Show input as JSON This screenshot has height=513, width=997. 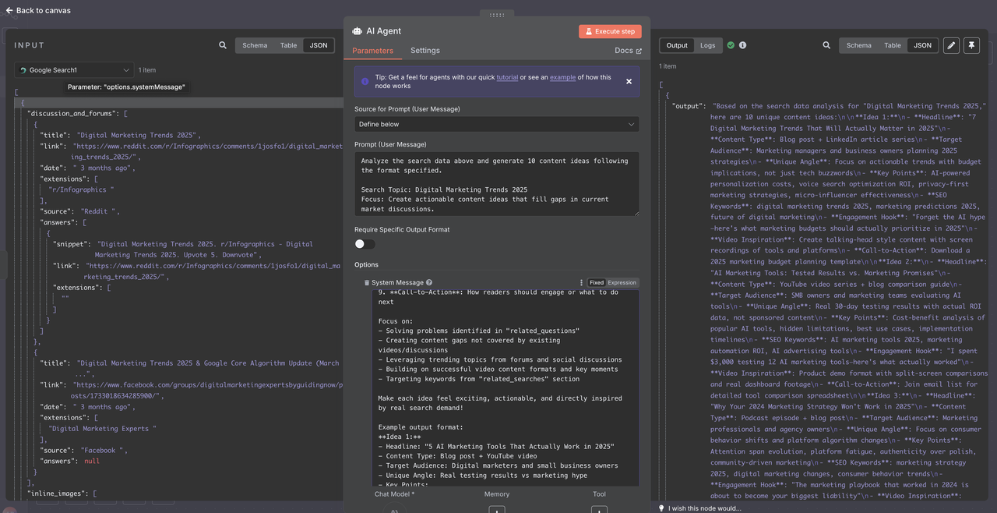click(x=319, y=45)
